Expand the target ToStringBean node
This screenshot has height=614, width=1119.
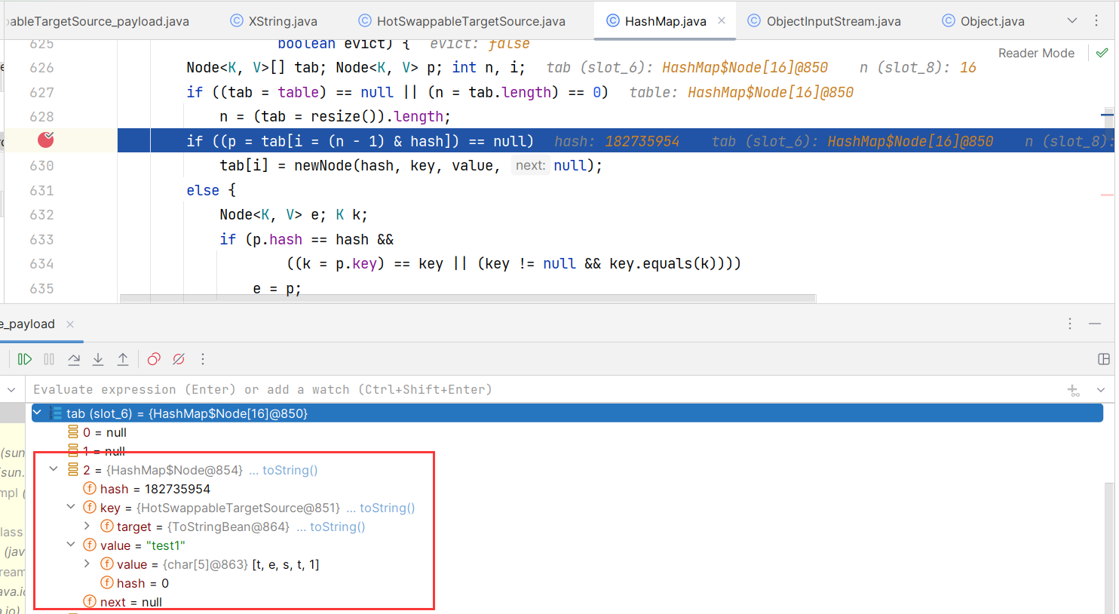point(87,527)
